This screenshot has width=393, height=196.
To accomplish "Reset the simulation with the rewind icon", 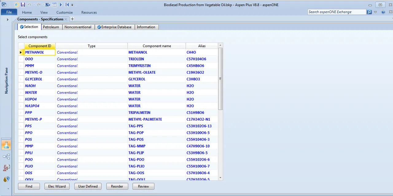I will click(67, 5).
